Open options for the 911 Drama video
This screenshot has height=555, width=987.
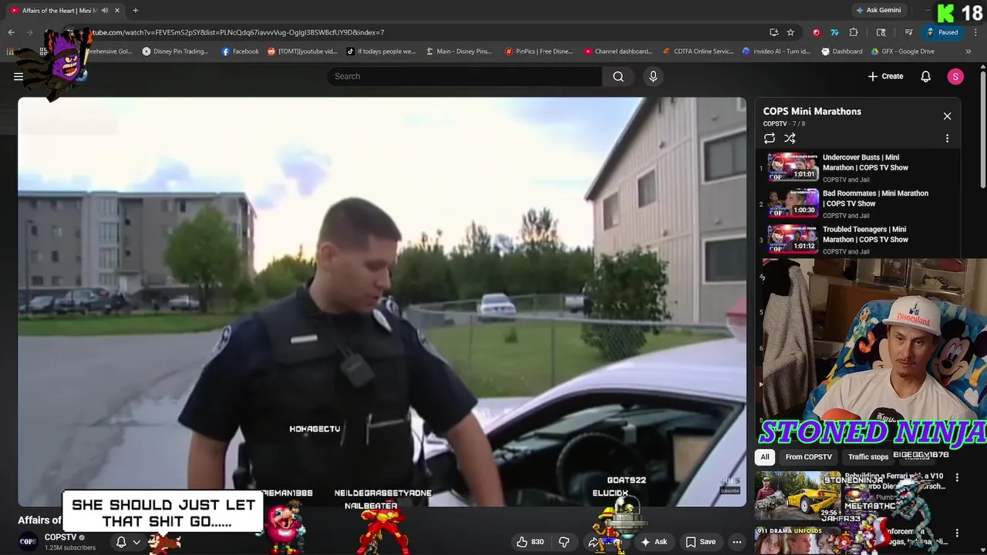pos(957,533)
